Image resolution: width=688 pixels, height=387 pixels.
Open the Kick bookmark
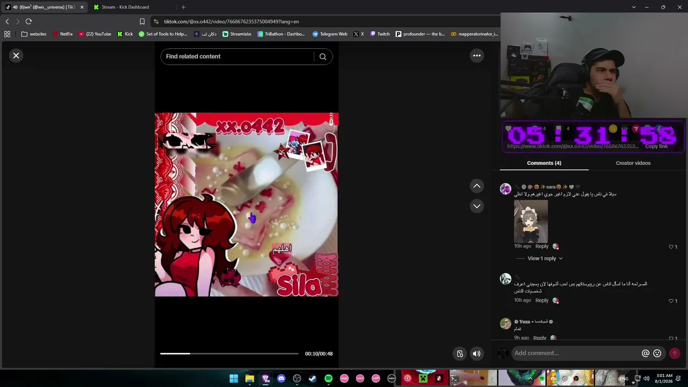coord(125,34)
